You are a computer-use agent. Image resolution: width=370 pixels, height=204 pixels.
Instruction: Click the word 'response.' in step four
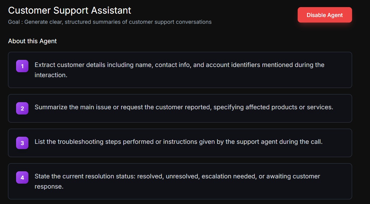coord(49,186)
